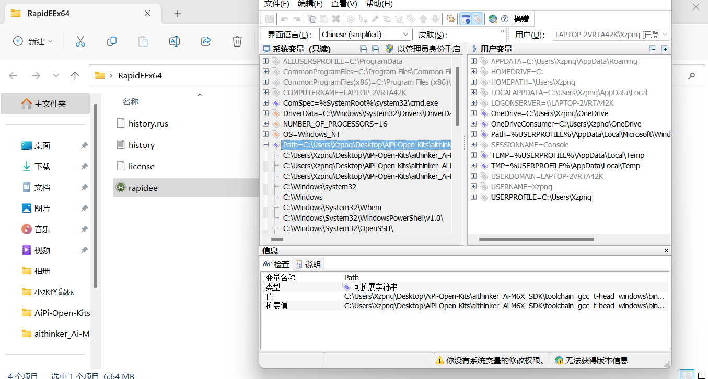Click the Rename icon in Explorer toolbar
This screenshot has width=708, height=379.
click(x=175, y=41)
